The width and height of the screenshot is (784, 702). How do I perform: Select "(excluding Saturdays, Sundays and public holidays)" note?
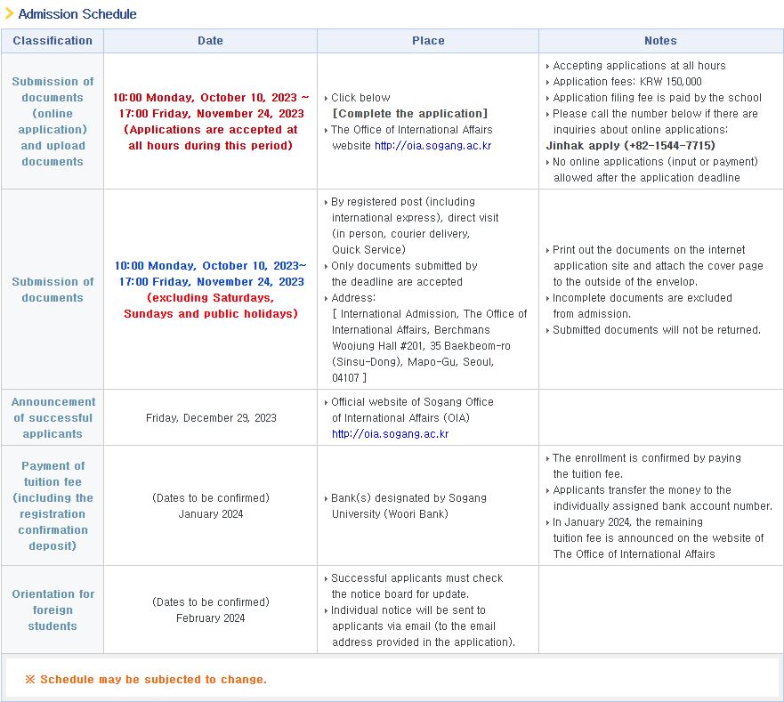tap(211, 305)
